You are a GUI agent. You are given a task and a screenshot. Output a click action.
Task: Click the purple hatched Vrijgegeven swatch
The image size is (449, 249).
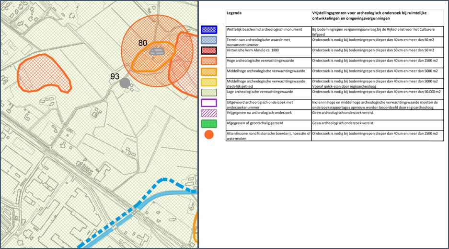(x=209, y=113)
